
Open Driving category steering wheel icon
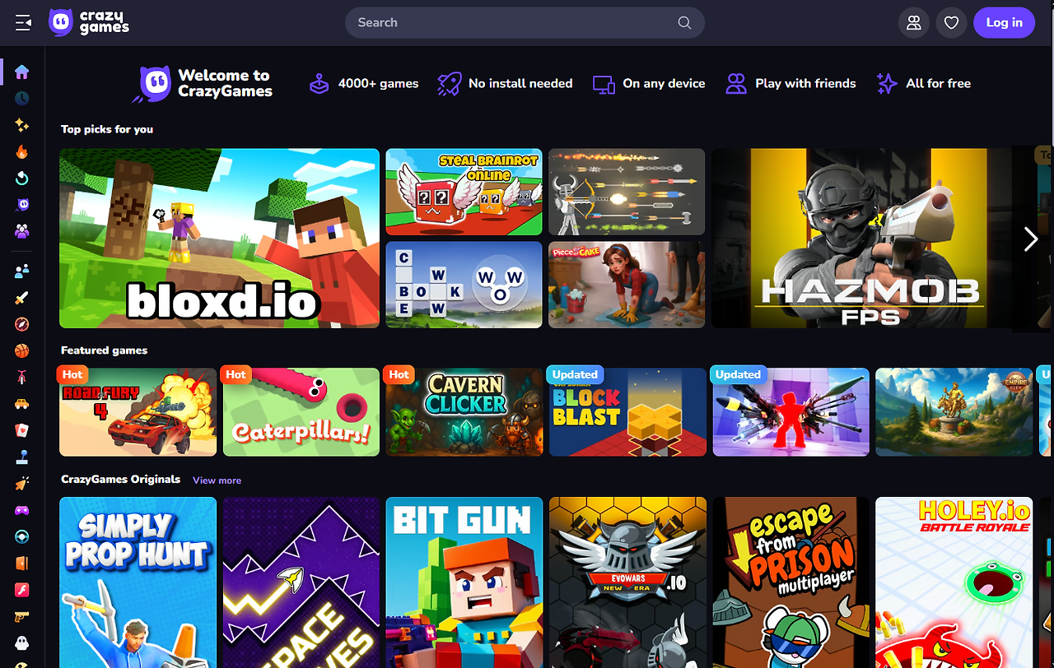[22, 536]
